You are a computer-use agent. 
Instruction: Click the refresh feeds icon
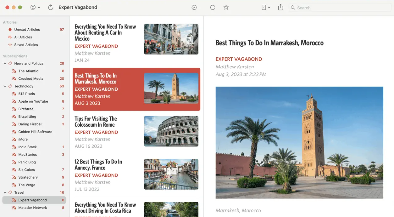pyautogui.click(x=50, y=7)
